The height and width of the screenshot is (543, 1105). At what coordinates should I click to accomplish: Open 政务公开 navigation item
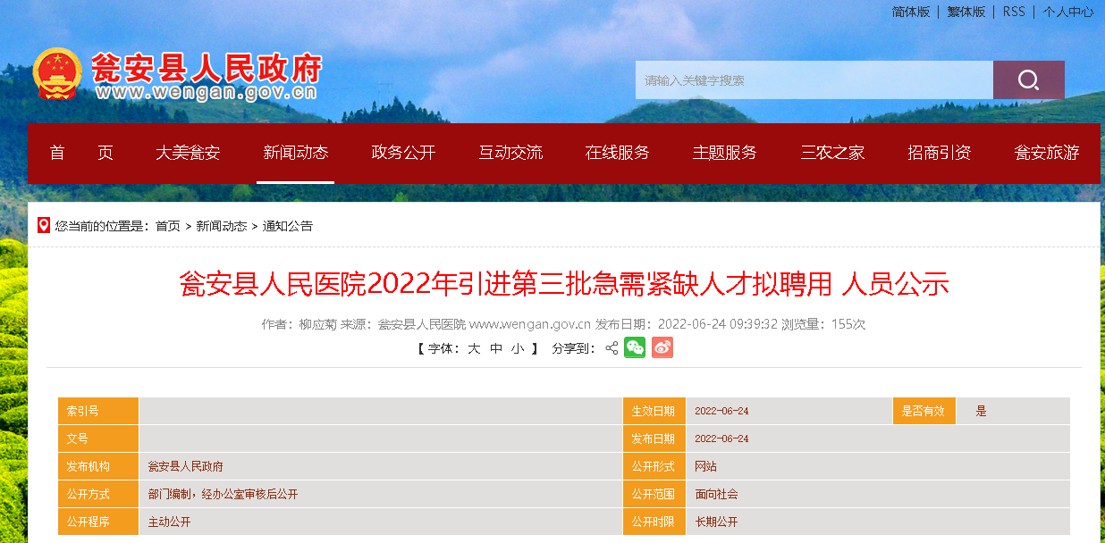[x=403, y=153]
